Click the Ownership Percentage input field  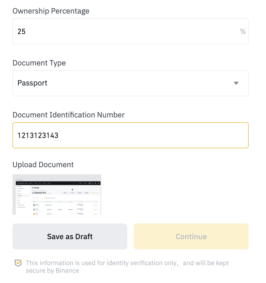coord(131,31)
